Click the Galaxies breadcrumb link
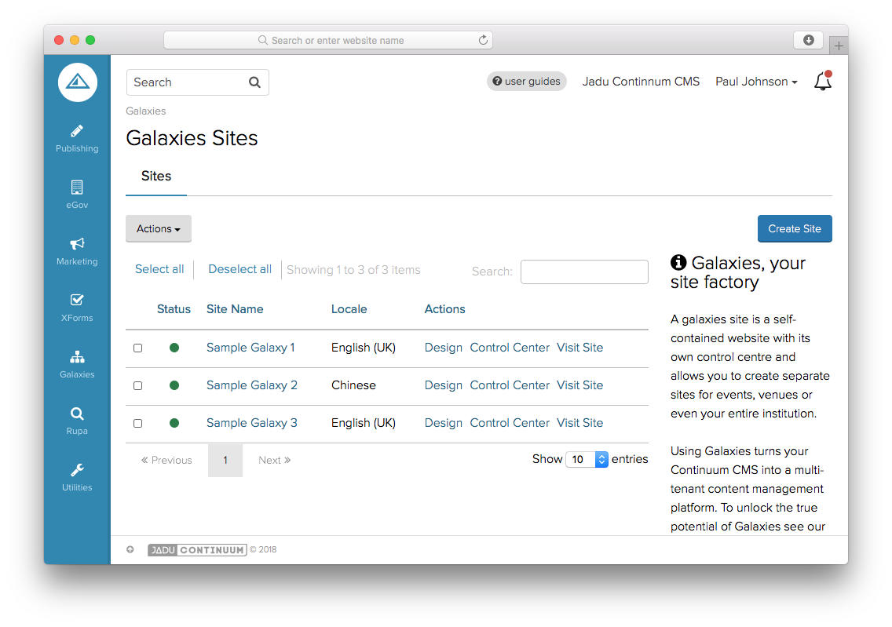 [x=146, y=111]
